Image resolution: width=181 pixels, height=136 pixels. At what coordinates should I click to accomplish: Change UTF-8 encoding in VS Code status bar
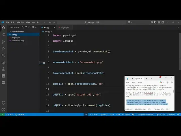tap(112, 114)
